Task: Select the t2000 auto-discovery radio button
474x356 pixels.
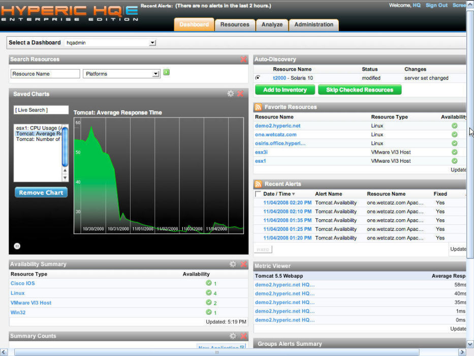Action: [x=258, y=78]
